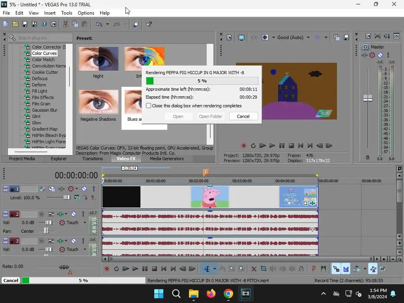This screenshot has width=404, height=303.
Task: Click the Windows Start button
Action: coord(159,294)
